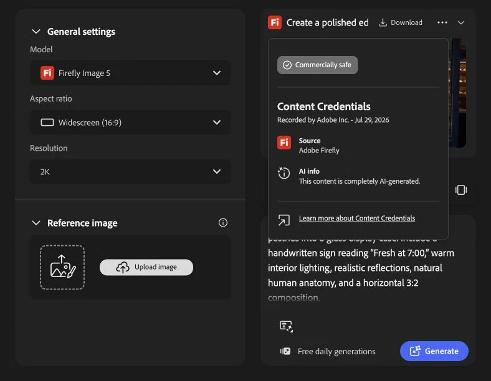The height and width of the screenshot is (381, 491).
Task: Click 'Recorded by Adobe Inc. - Jul 29, 2026' text
Action: point(333,120)
